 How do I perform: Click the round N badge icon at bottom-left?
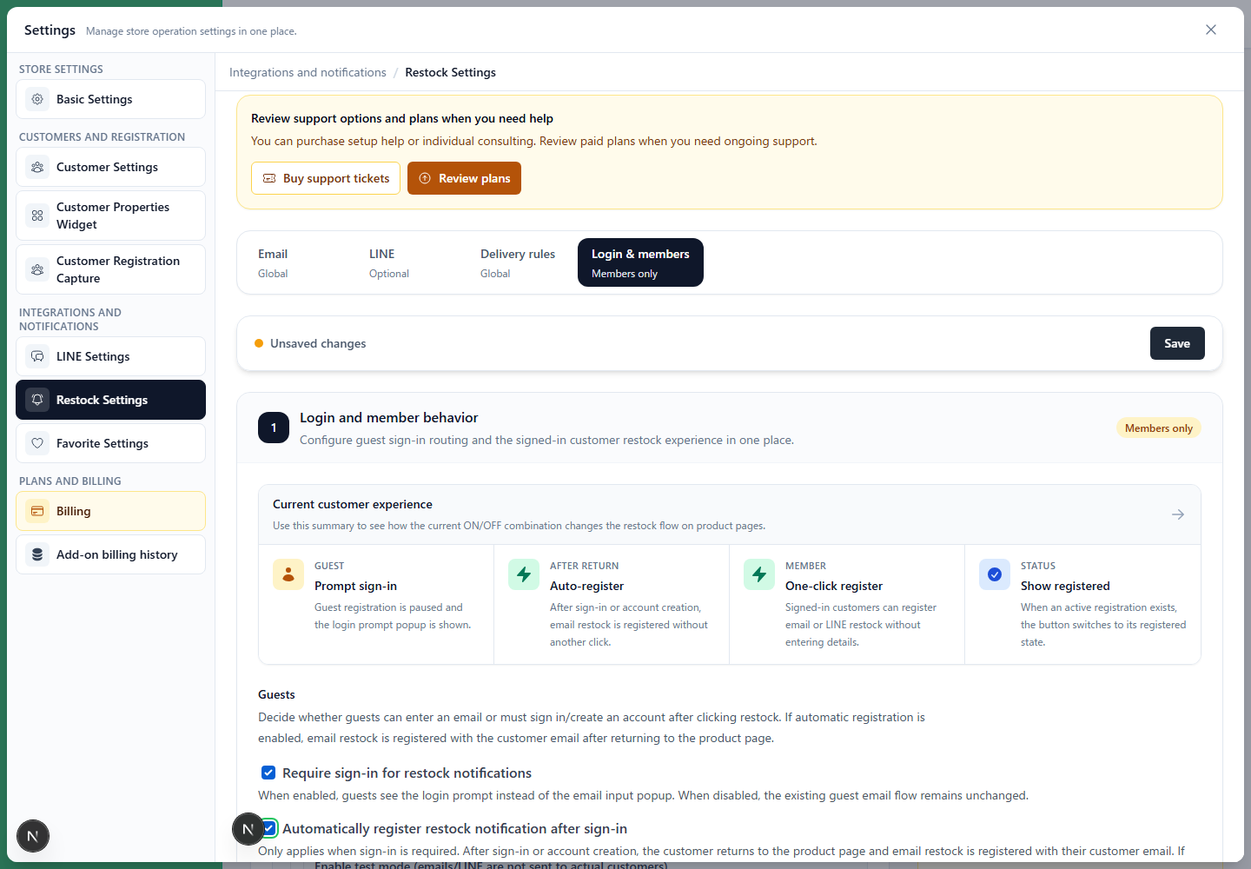(33, 836)
